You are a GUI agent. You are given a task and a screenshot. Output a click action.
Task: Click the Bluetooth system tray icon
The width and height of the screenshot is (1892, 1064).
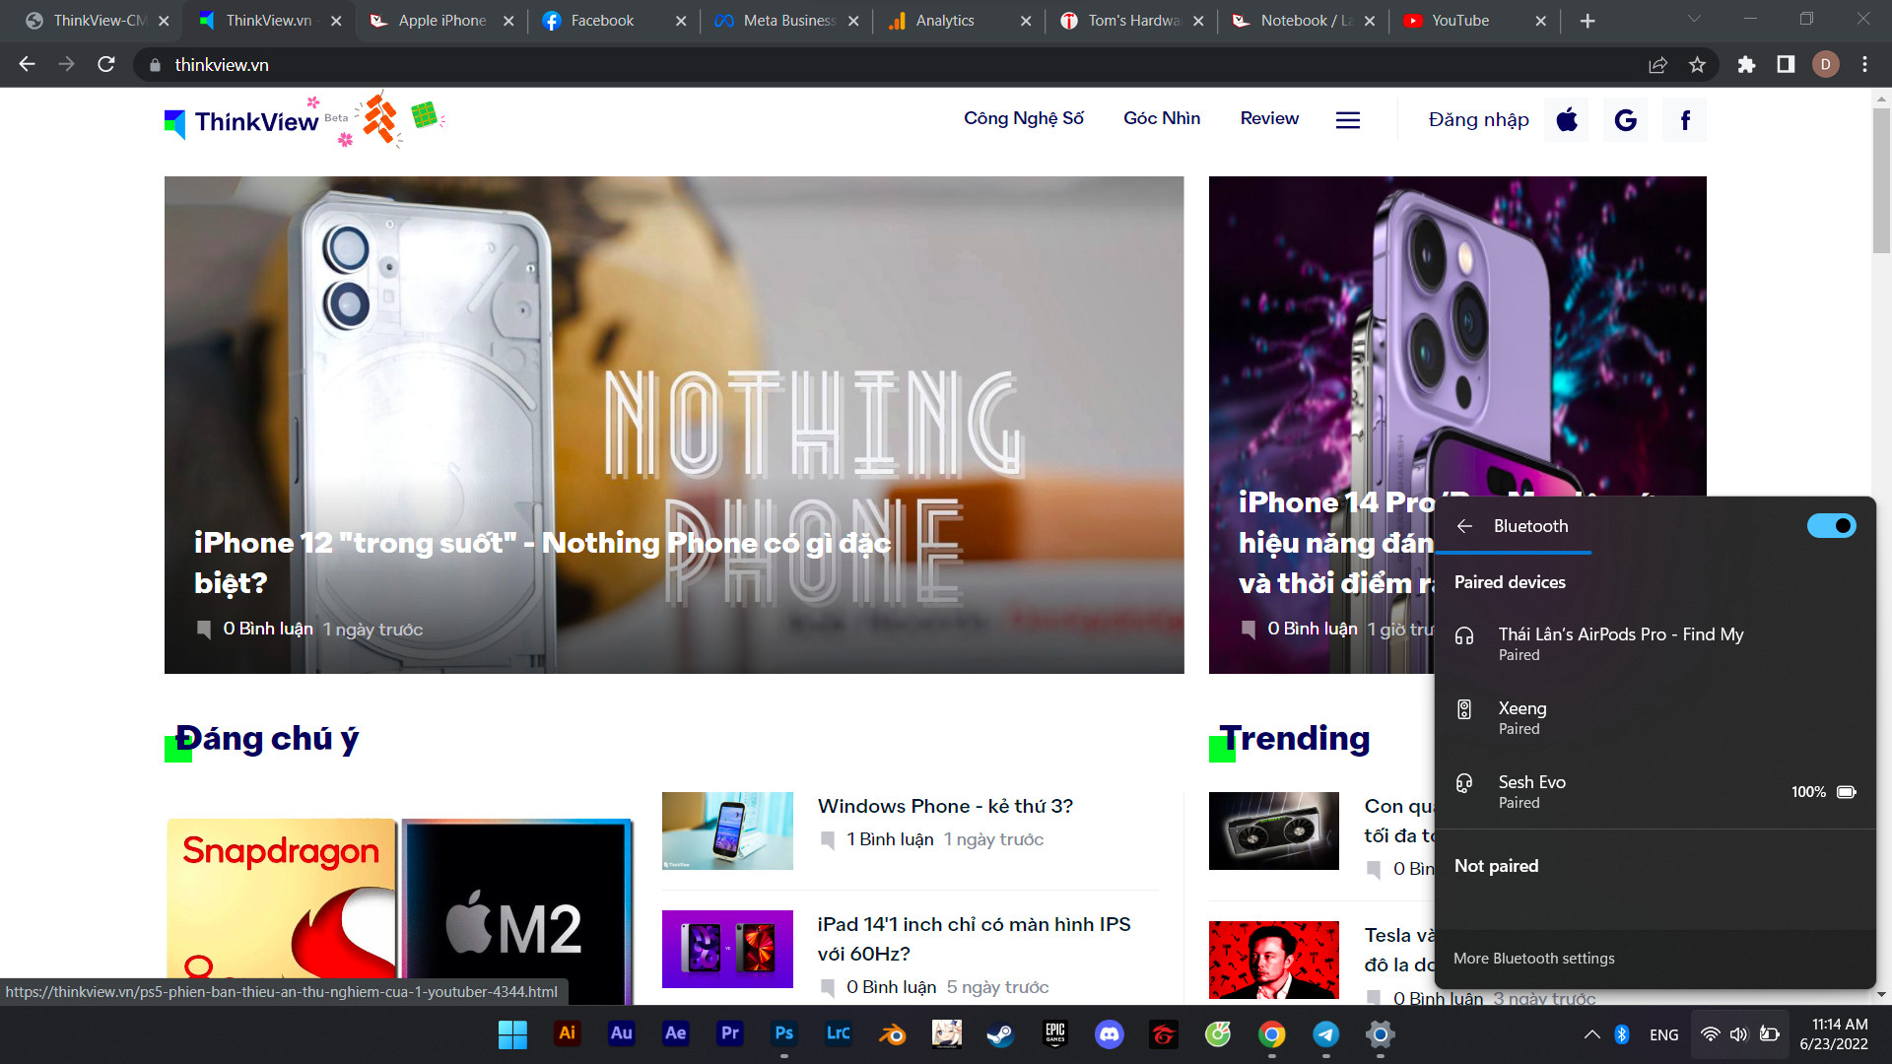(x=1622, y=1034)
